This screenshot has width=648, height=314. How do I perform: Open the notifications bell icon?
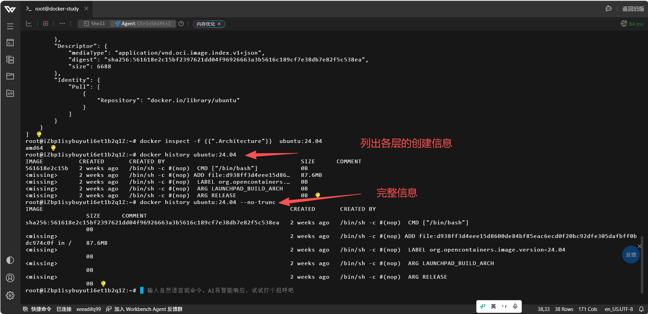pyautogui.click(x=641, y=309)
